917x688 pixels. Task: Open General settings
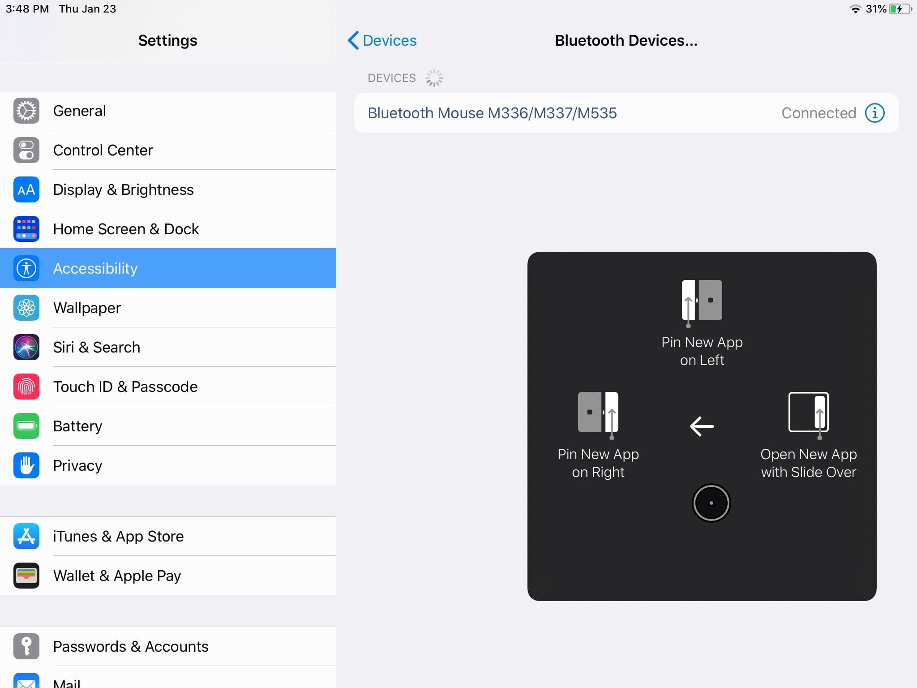tap(168, 111)
